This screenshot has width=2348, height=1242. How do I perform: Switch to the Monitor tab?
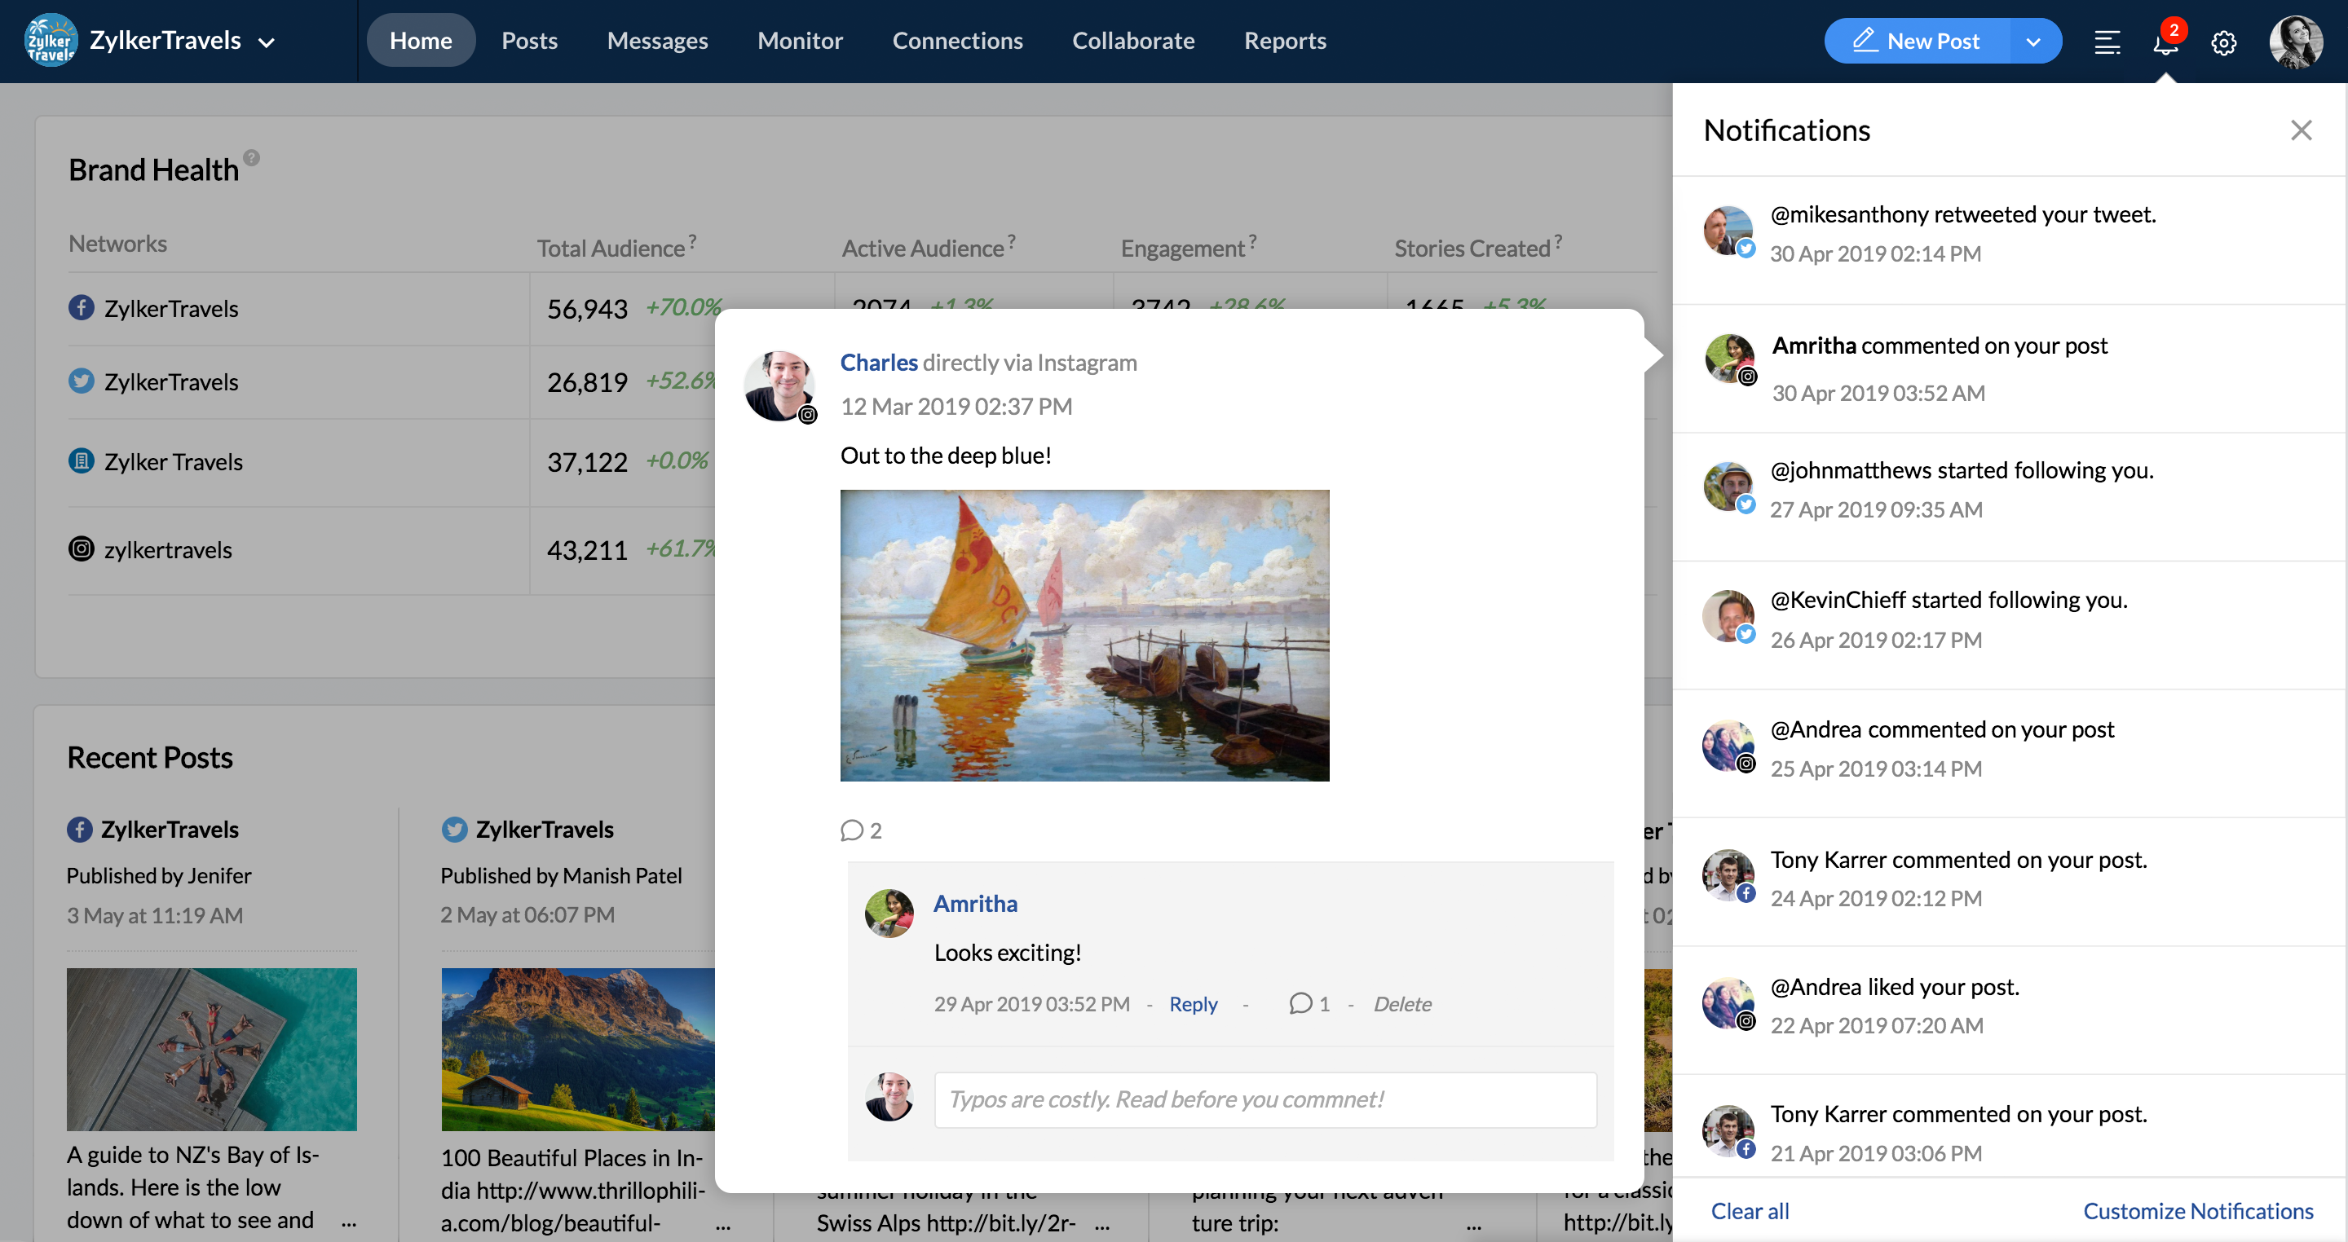coord(799,41)
